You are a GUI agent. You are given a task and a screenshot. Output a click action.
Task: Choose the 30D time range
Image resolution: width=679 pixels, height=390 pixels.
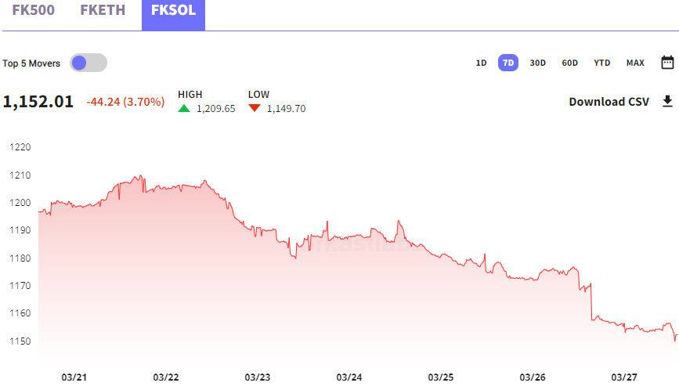pos(537,63)
